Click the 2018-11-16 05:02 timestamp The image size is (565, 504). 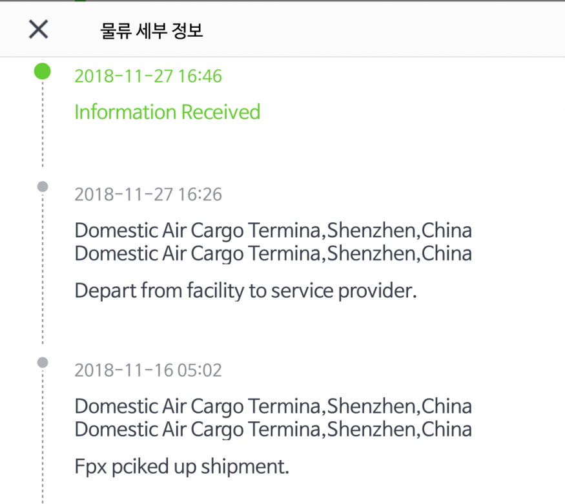(148, 370)
